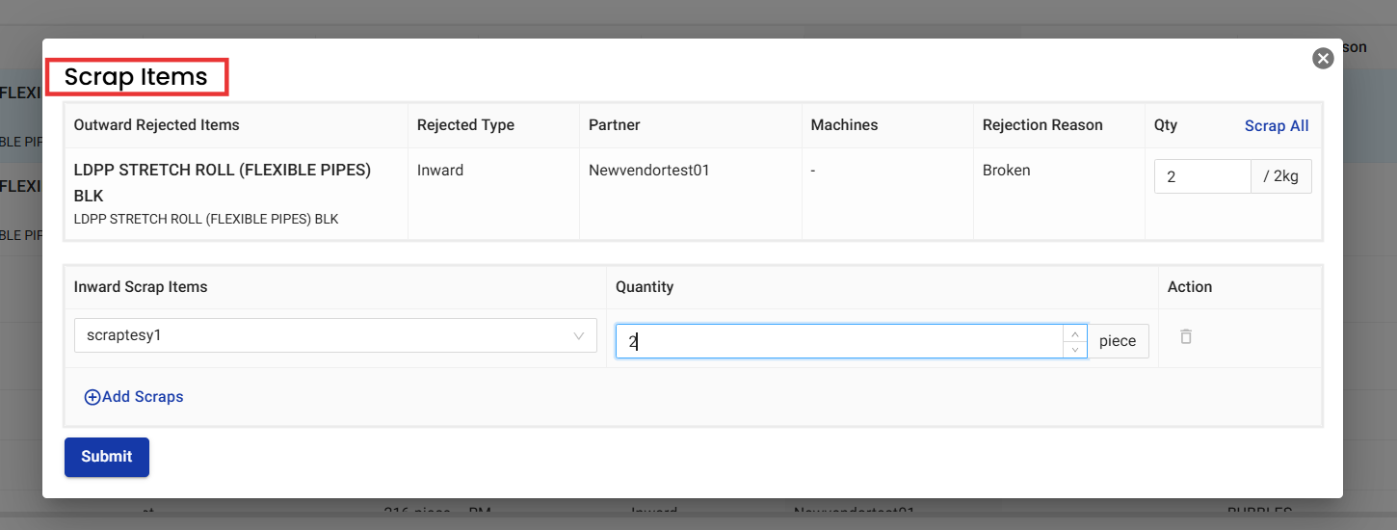
Task: Click the Scrap All link
Action: tap(1276, 126)
